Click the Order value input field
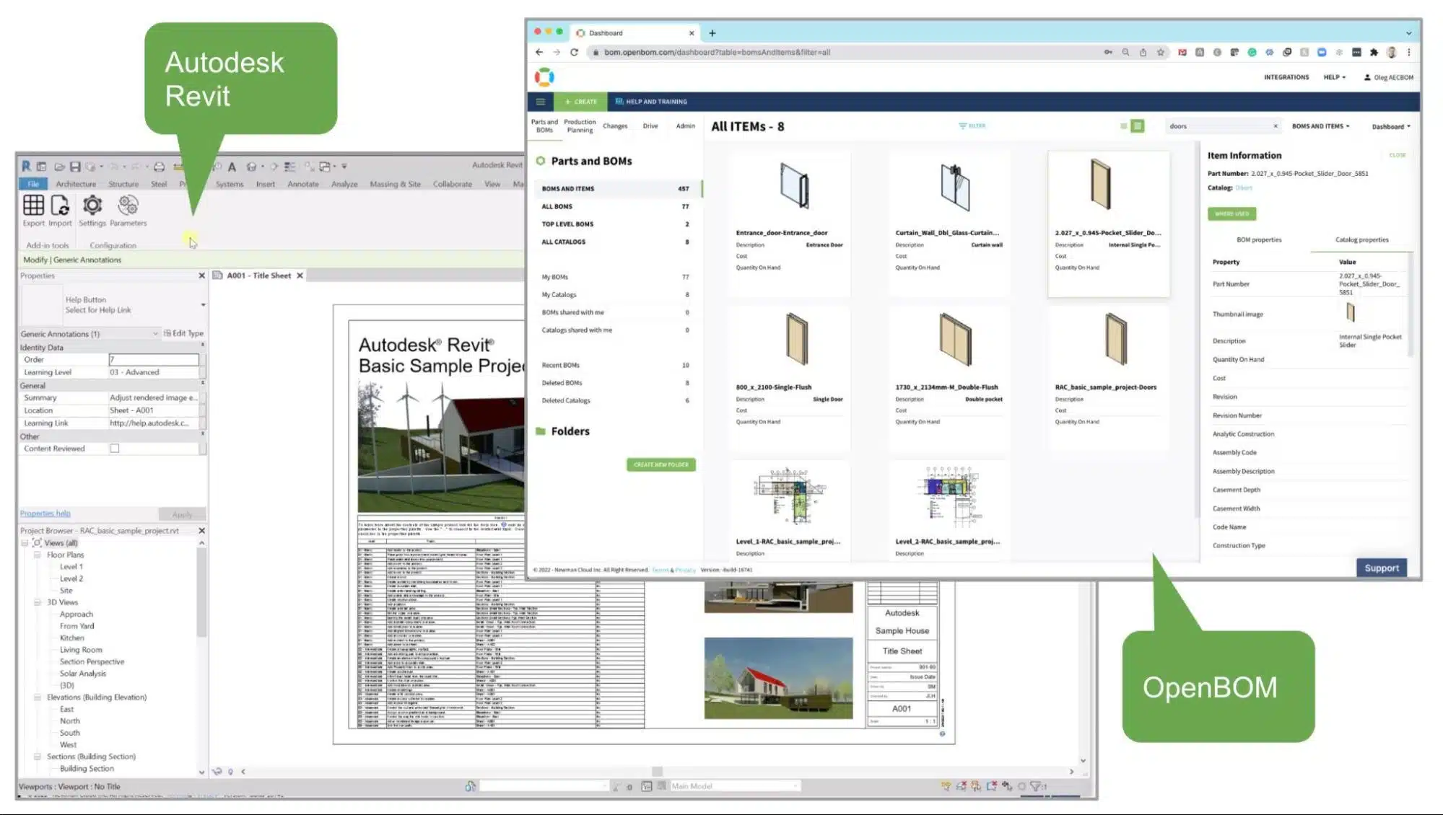Viewport: 1443px width, 815px height. pos(154,359)
